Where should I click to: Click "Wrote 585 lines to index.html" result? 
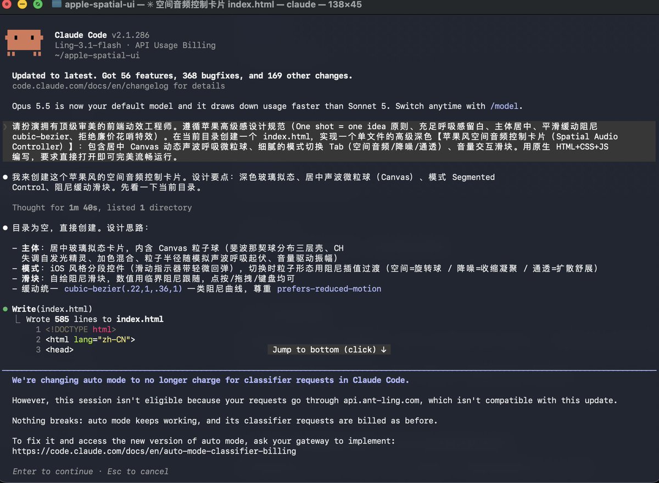(x=94, y=319)
